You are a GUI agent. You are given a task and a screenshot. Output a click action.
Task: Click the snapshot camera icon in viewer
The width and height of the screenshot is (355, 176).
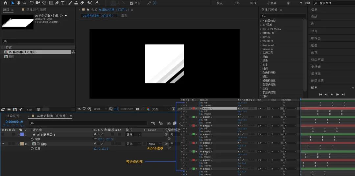click(137, 109)
